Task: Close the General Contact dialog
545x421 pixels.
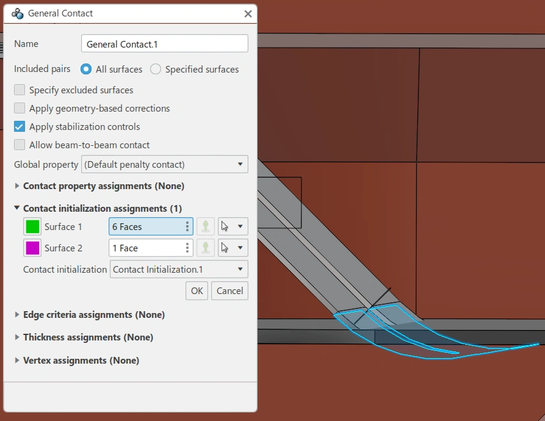Action: (x=248, y=14)
